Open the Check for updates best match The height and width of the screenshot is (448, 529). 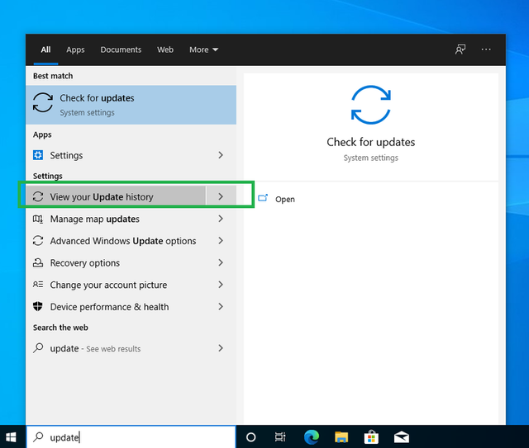(x=131, y=105)
